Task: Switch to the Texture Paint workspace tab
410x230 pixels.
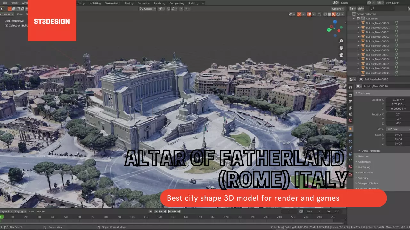Action: [112, 3]
